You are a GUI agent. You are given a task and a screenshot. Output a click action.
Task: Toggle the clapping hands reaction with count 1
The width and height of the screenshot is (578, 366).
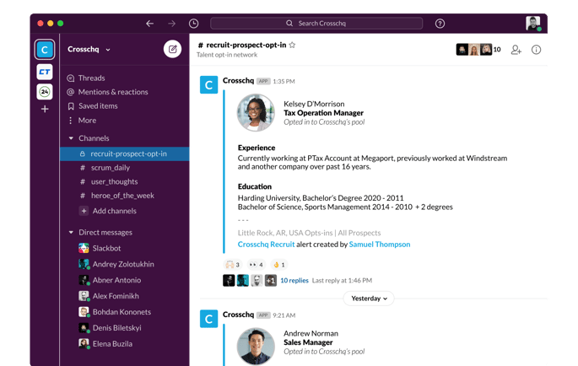pyautogui.click(x=278, y=265)
